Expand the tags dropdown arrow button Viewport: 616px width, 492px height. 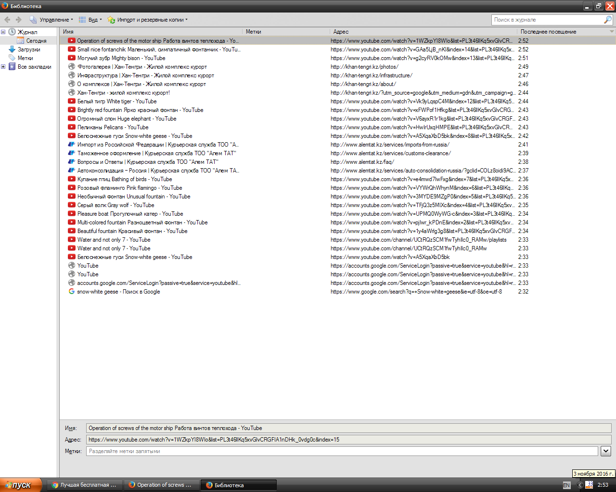tap(606, 451)
